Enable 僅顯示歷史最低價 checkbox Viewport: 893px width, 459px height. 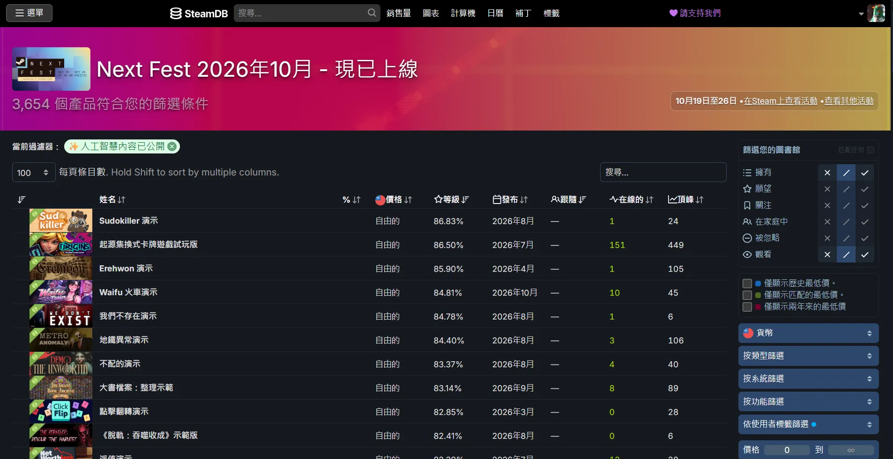point(747,283)
